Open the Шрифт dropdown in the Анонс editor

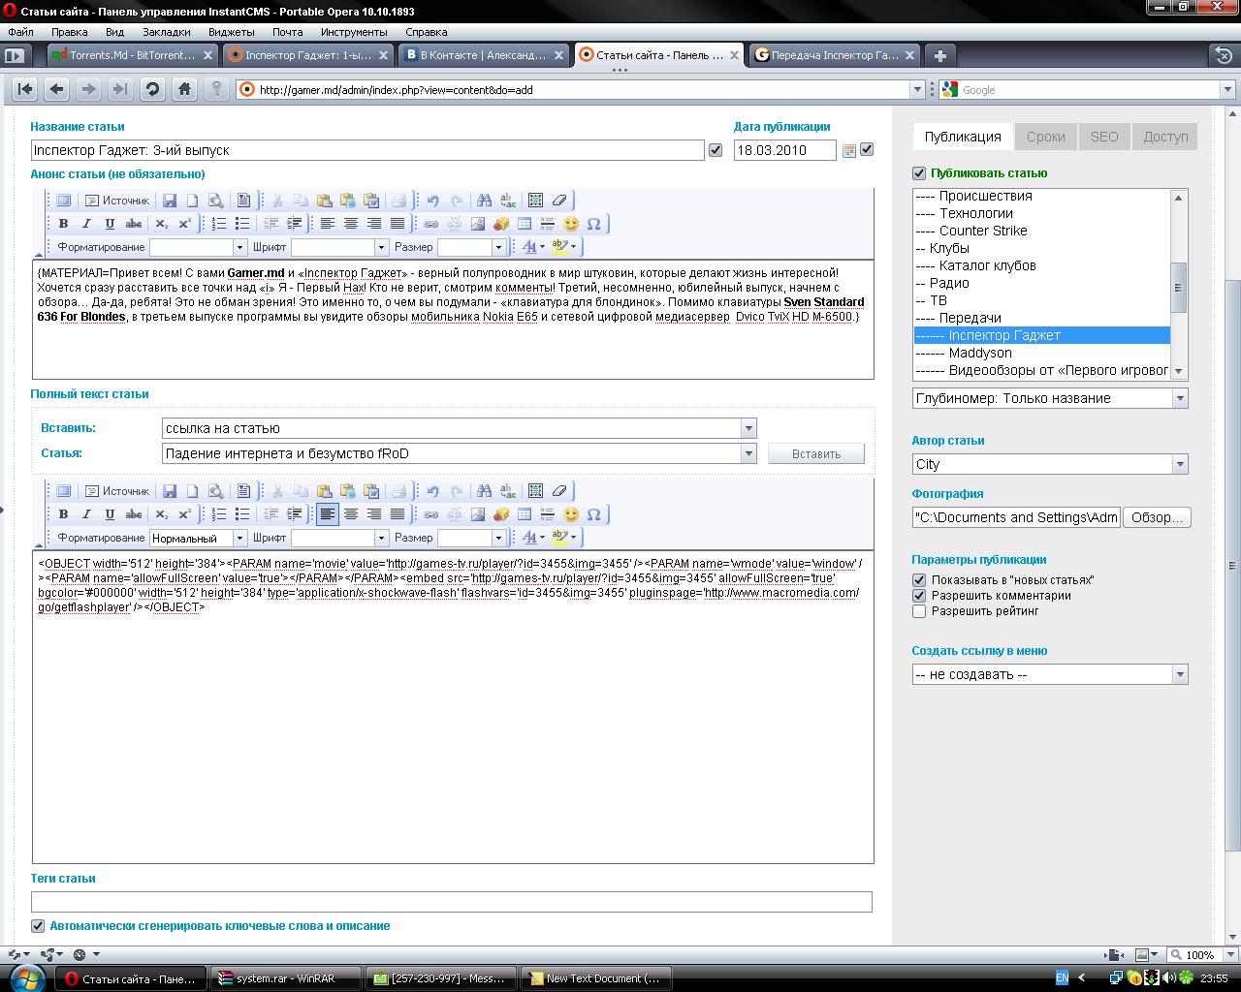point(339,247)
